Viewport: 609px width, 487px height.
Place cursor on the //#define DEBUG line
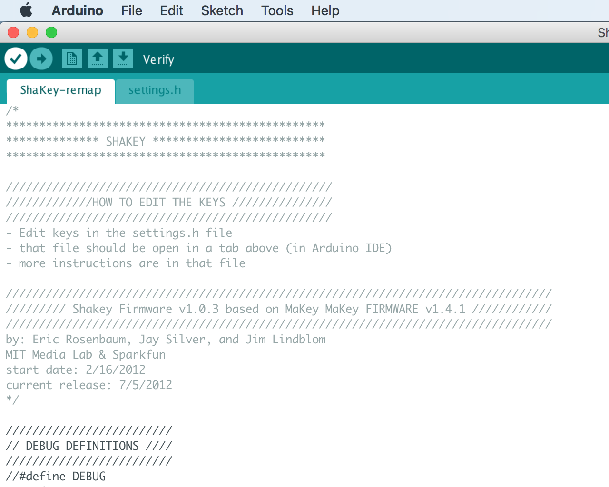point(56,476)
